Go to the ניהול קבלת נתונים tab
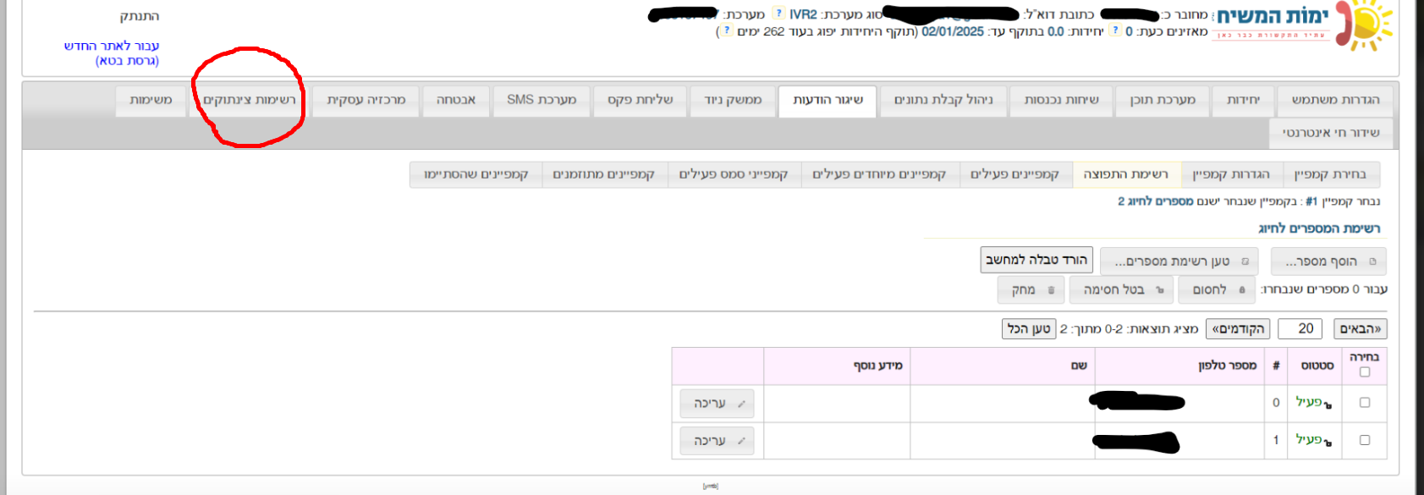Image resolution: width=1424 pixels, height=495 pixels. click(x=943, y=100)
